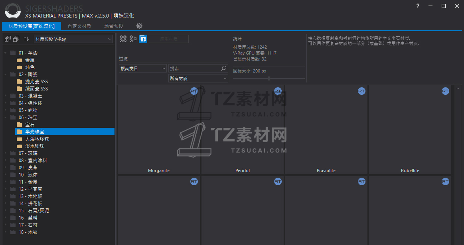Select the 淡水珍珠 folder
Image resolution: width=464 pixels, height=245 pixels.
pos(35,146)
